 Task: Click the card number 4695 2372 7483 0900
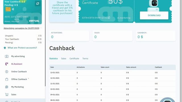(16, 17)
